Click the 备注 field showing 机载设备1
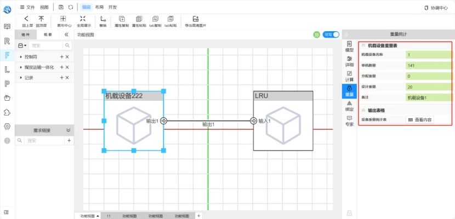 click(429, 97)
